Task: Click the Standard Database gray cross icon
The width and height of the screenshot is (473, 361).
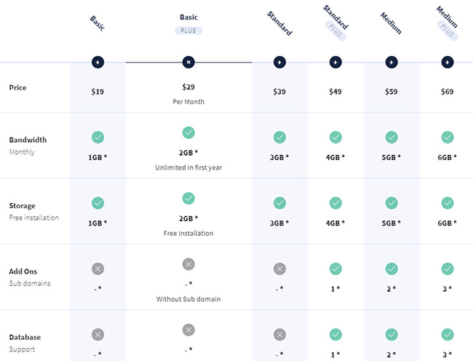Action: 279,334
